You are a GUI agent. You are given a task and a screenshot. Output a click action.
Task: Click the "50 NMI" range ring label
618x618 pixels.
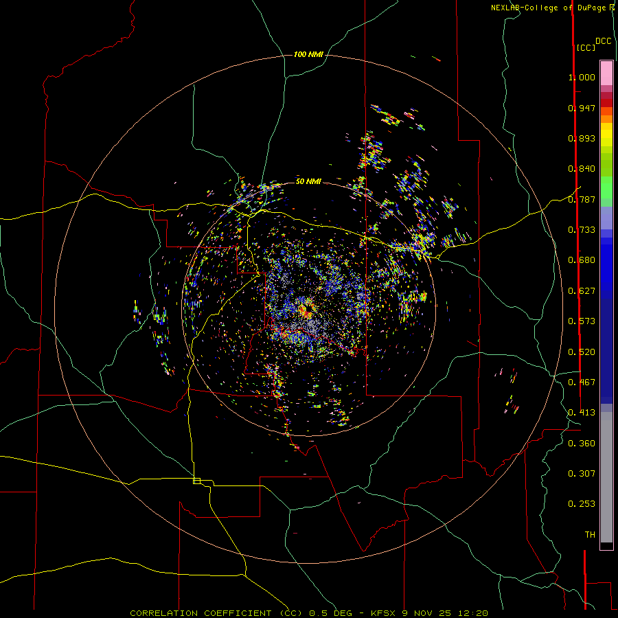click(308, 181)
